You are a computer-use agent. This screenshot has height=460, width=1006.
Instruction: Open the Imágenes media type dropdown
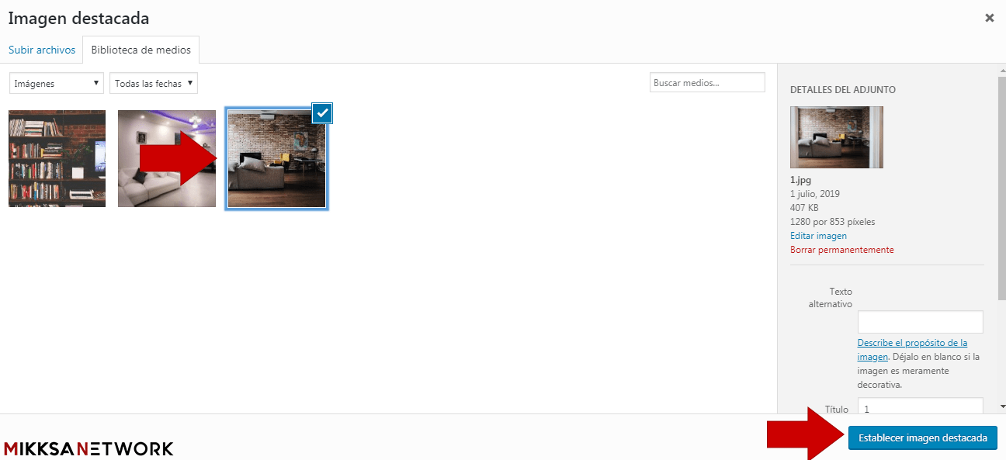coord(57,83)
